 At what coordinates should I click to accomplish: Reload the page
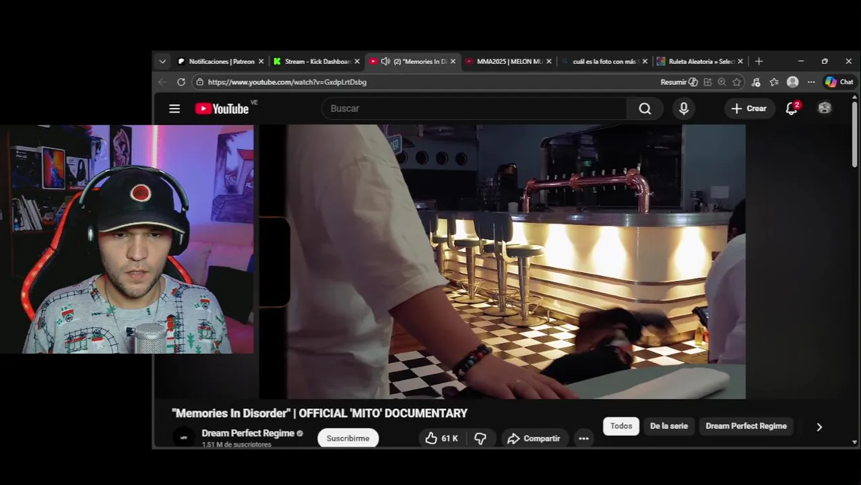point(181,82)
